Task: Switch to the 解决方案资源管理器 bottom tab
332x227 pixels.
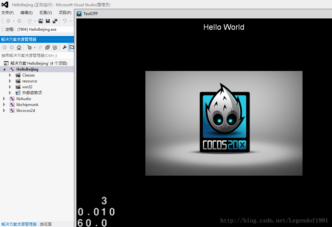Action: click(19, 224)
